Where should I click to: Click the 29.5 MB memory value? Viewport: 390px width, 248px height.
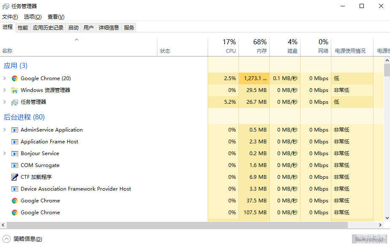point(257,90)
